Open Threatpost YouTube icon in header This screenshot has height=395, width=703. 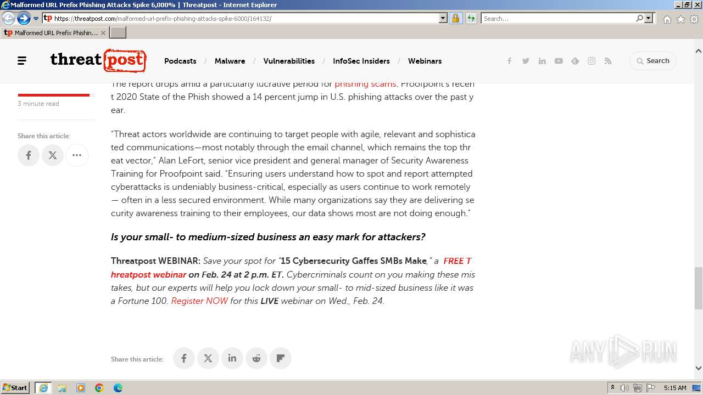point(559,61)
